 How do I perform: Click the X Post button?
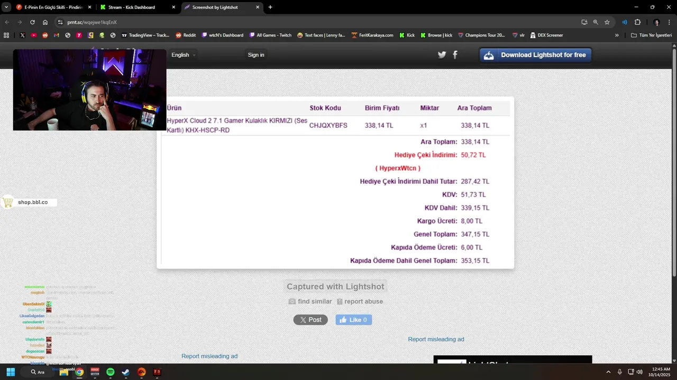(310, 320)
